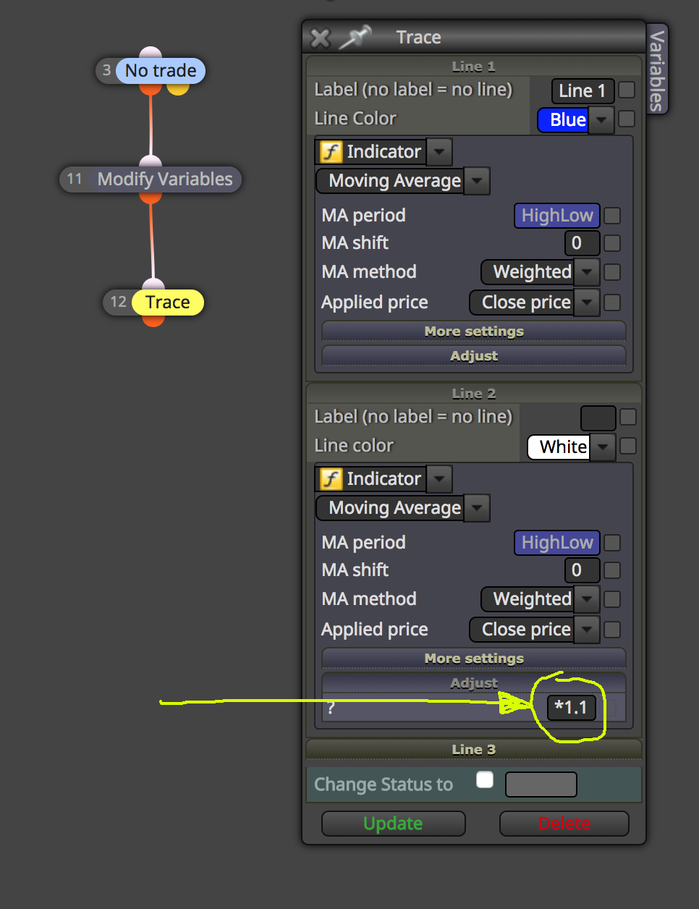This screenshot has height=909, width=699.
Task: Select the Modify Variables node
Action: coord(165,179)
